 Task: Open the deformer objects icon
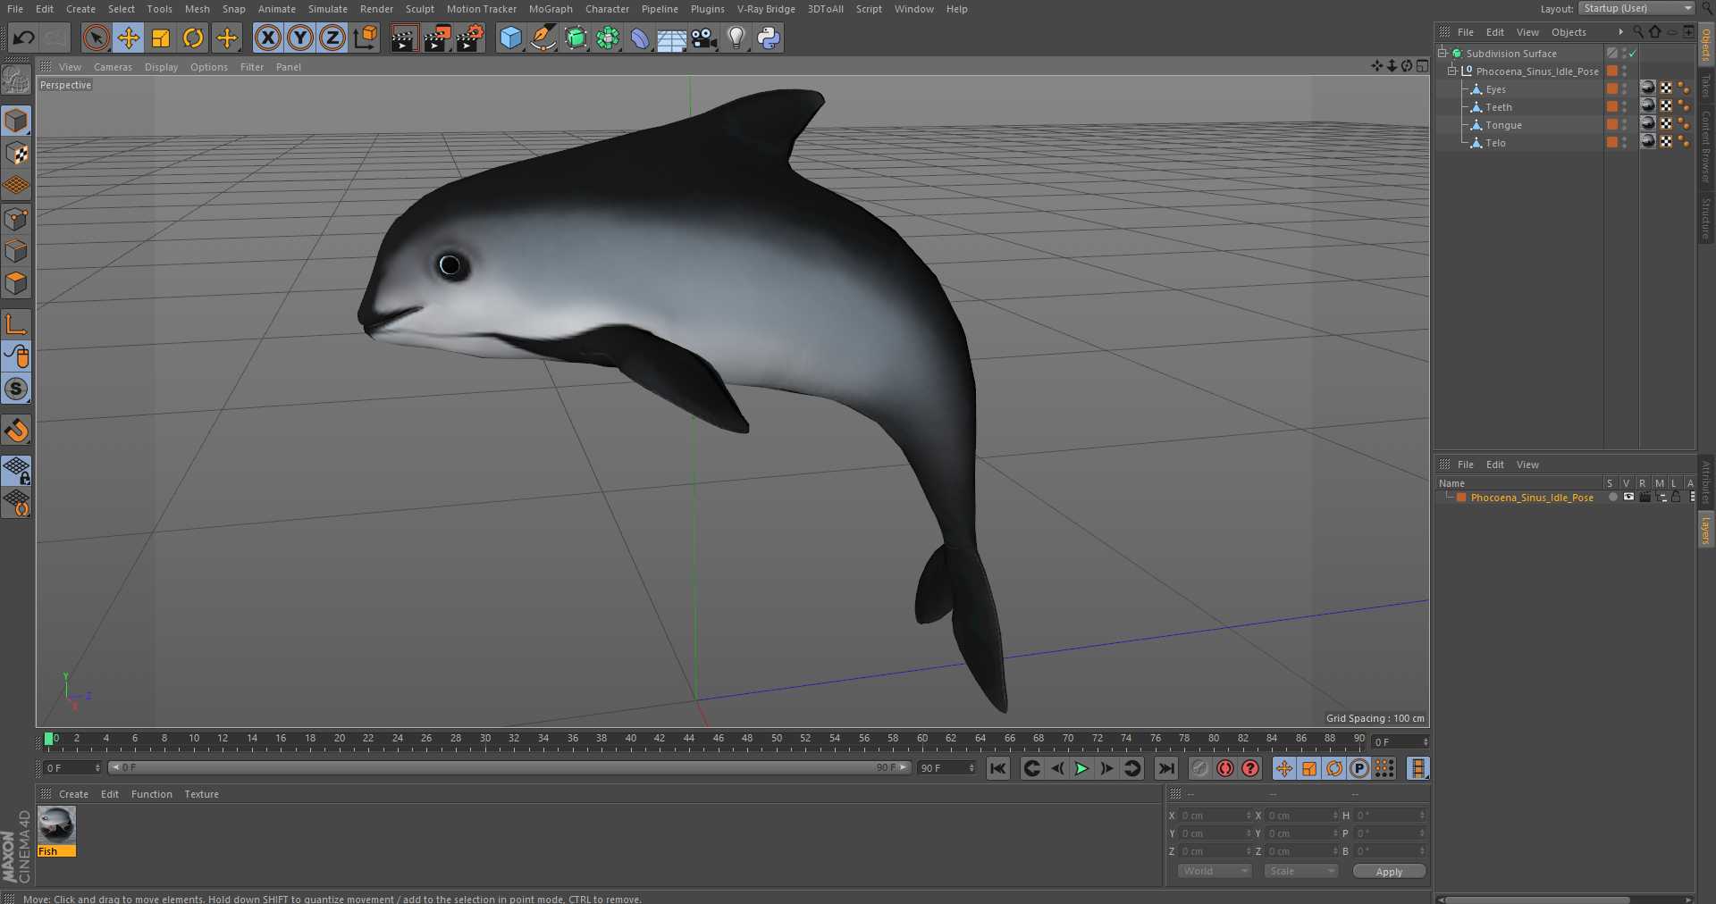[x=640, y=38]
